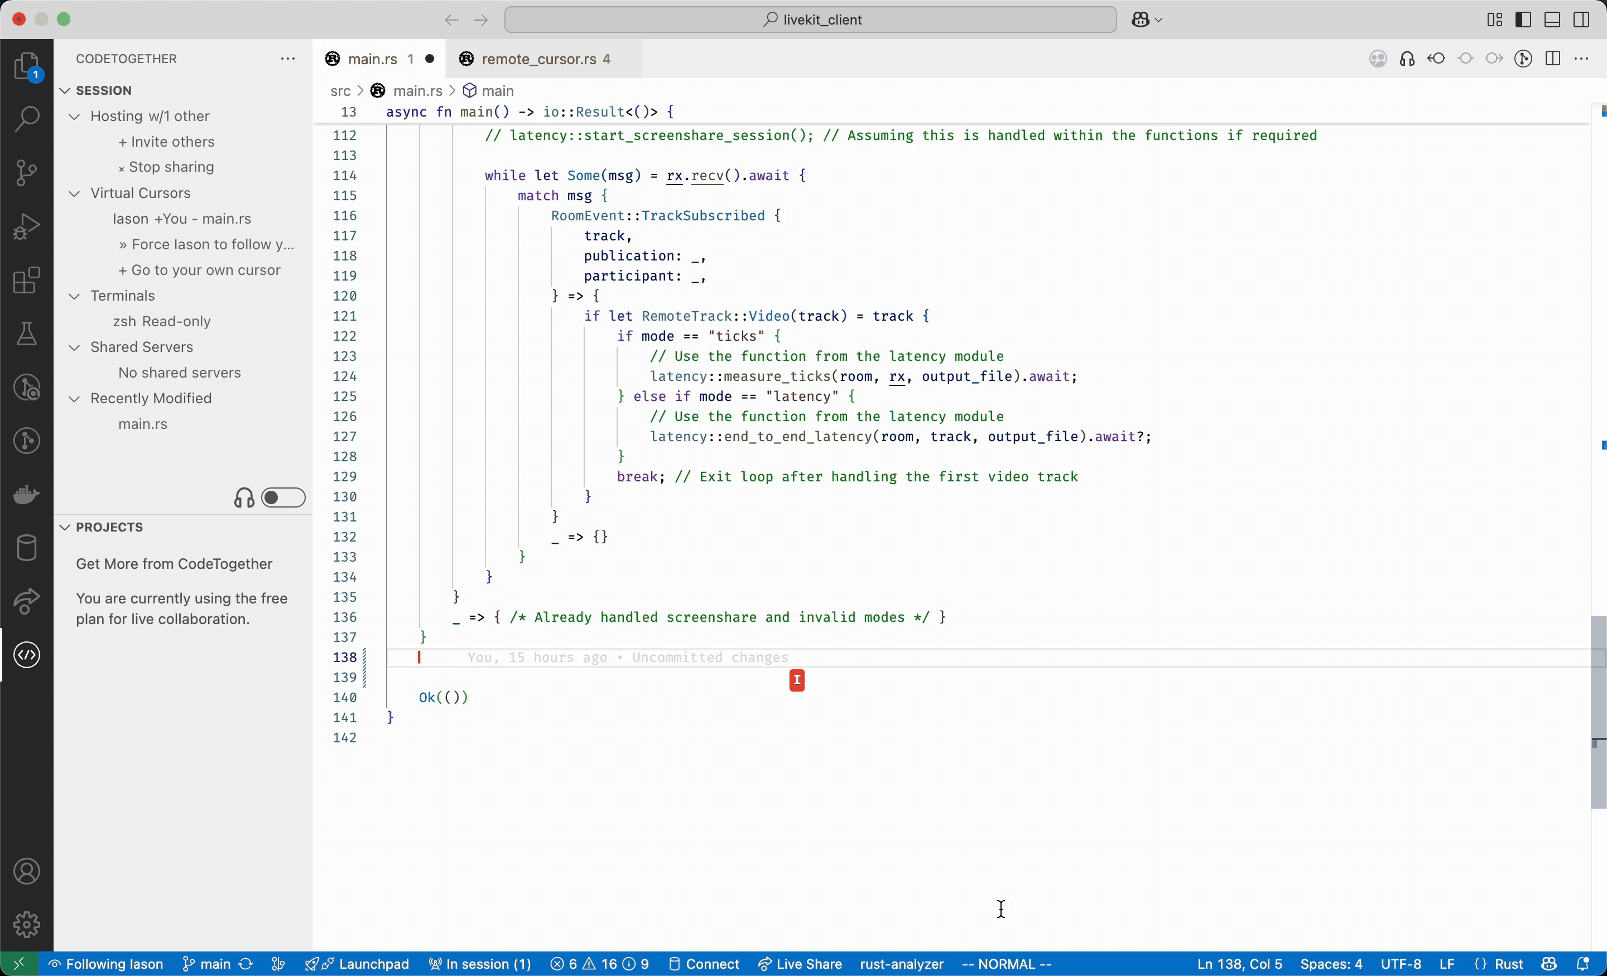
Task: Click Invite others in session
Action: coord(166,142)
